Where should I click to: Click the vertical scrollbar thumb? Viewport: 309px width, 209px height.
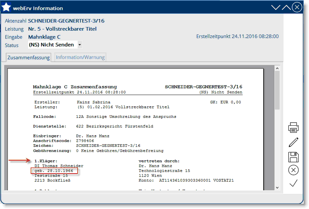(277, 90)
